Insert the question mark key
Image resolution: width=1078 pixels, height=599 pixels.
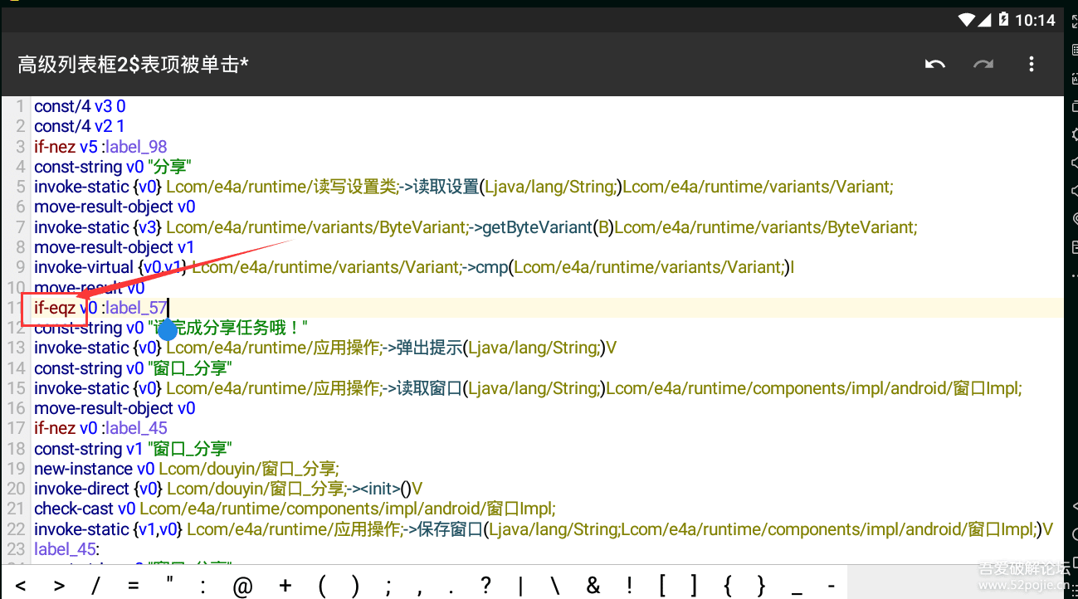click(486, 587)
